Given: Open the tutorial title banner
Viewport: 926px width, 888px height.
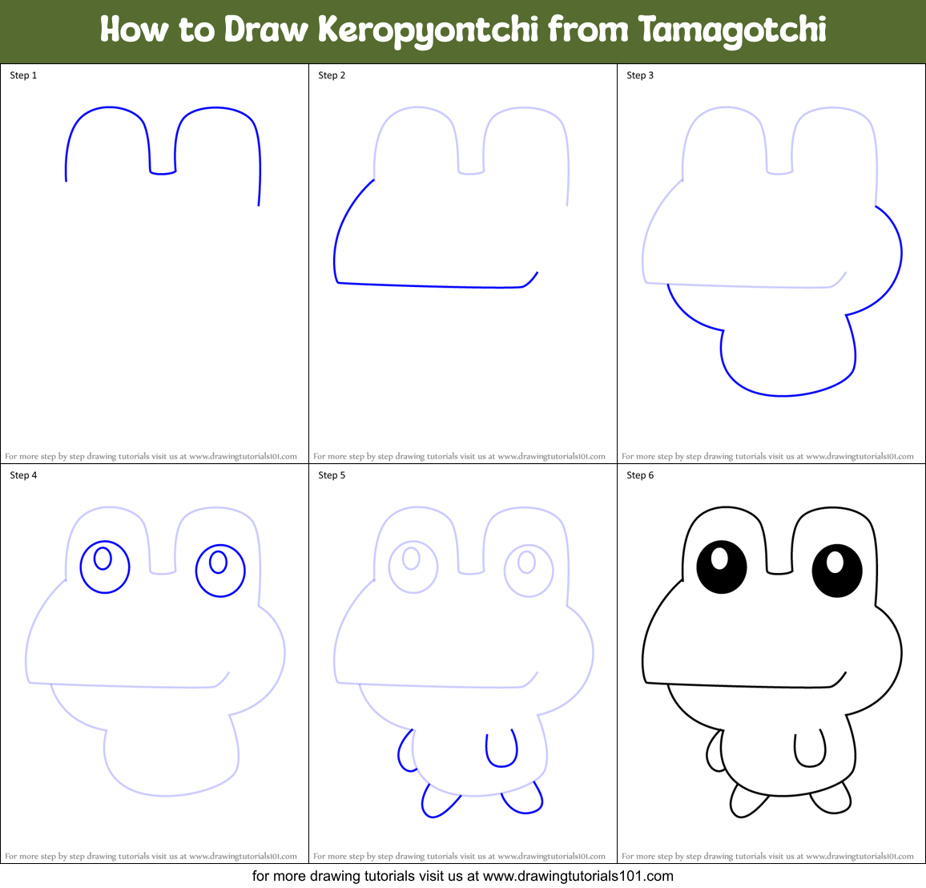Looking at the screenshot, I should pos(463,30).
